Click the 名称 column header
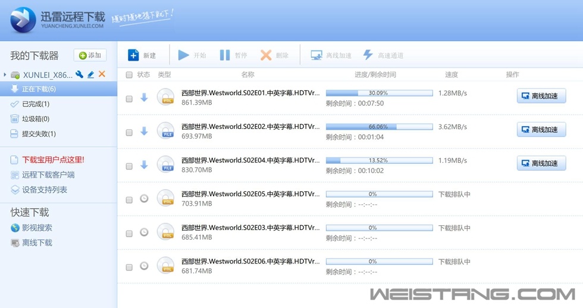Viewport: 583px width, 308px height. tap(247, 75)
